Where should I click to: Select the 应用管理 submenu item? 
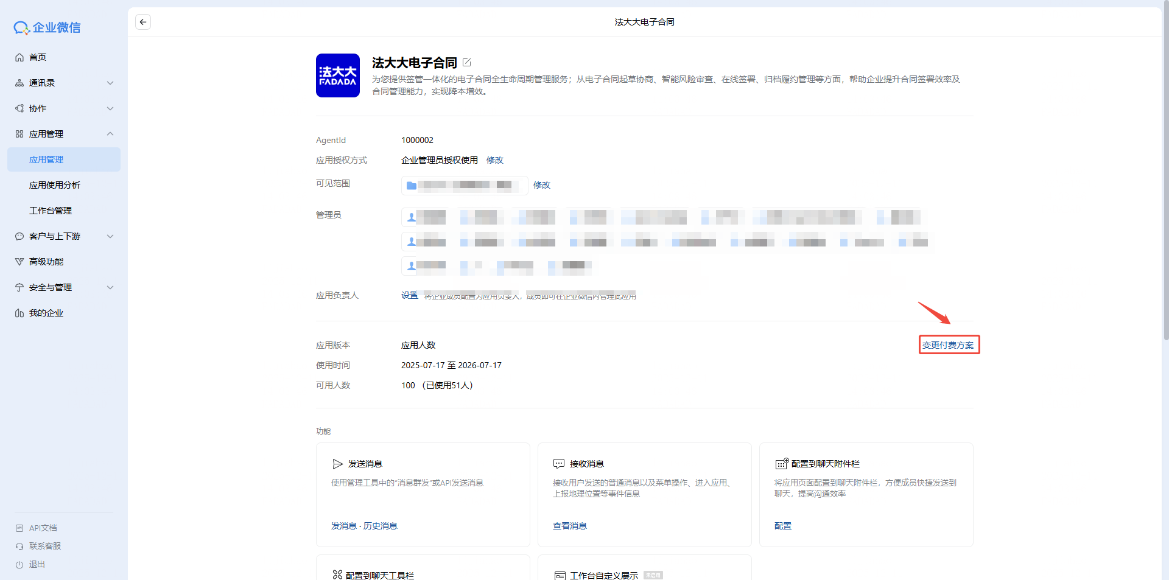click(x=64, y=159)
